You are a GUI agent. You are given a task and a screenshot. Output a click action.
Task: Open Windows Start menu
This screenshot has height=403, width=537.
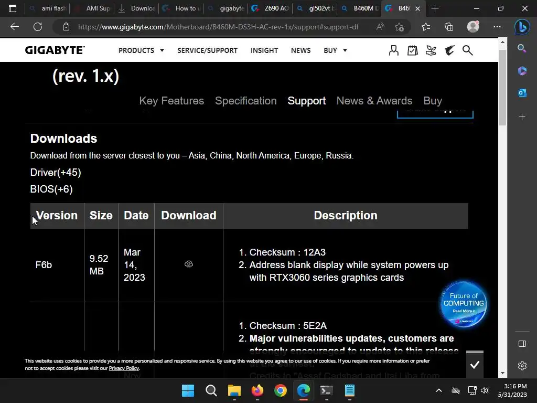tap(188, 390)
